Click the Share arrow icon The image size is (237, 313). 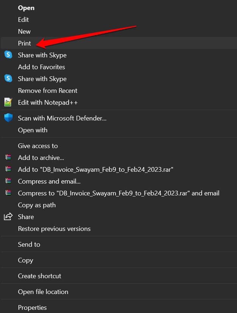8,217
